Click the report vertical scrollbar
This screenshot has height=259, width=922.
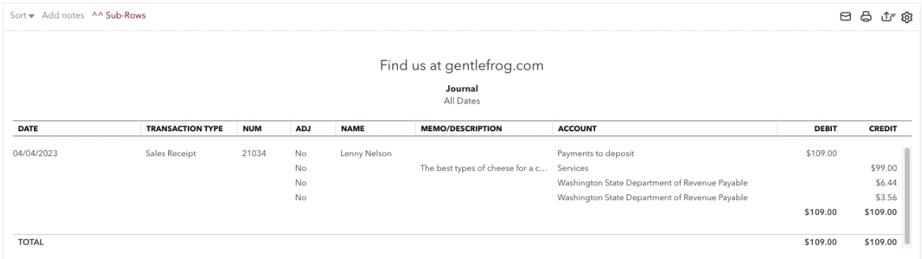(x=906, y=196)
